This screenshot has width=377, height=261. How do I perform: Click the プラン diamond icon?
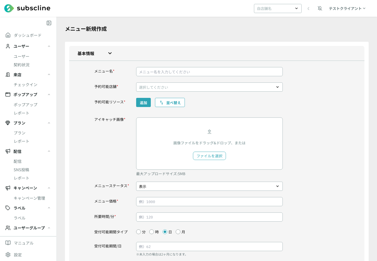point(8,123)
